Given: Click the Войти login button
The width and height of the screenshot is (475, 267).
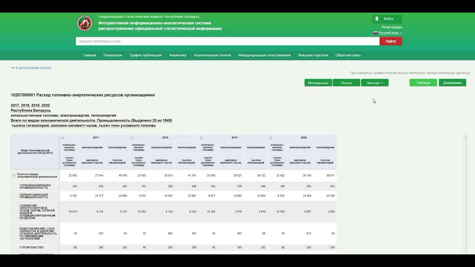Looking at the screenshot, I should (x=387, y=19).
